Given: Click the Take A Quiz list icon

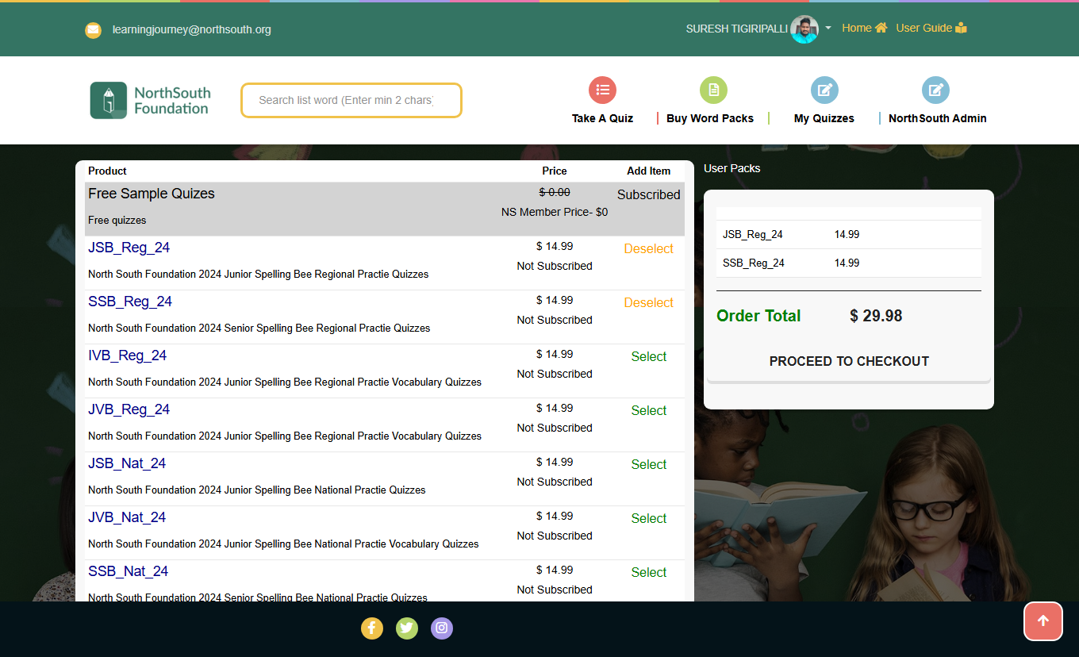Looking at the screenshot, I should (x=602, y=90).
